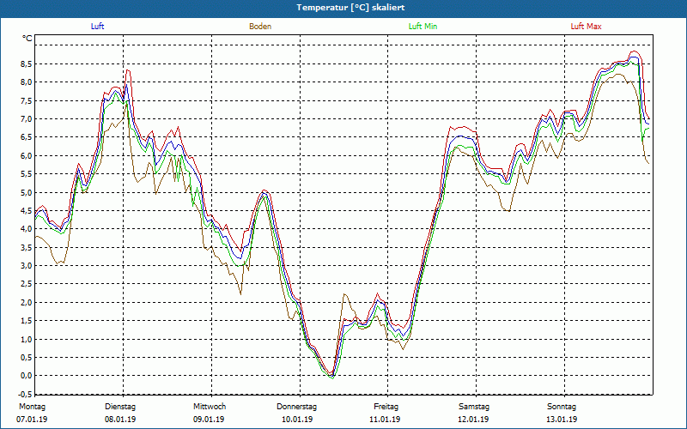Image resolution: width=687 pixels, height=429 pixels.
Task: Click the 1,5 y-axis value
Action: [x=26, y=321]
